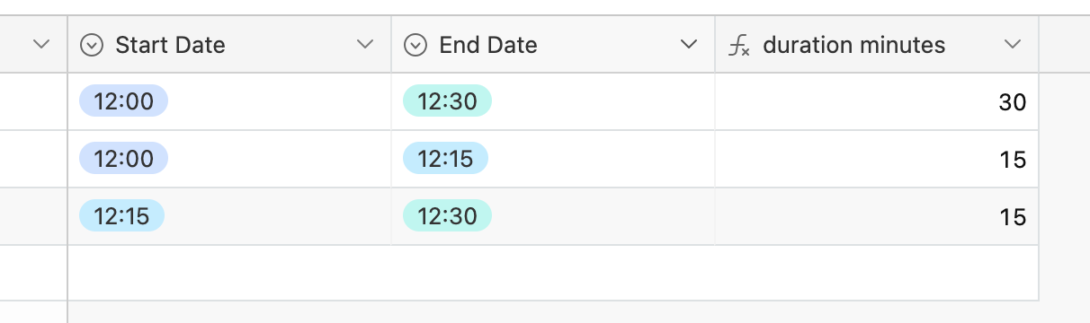Click the single-select icon beside Start Date
The height and width of the screenshot is (323, 1090).
(x=92, y=45)
